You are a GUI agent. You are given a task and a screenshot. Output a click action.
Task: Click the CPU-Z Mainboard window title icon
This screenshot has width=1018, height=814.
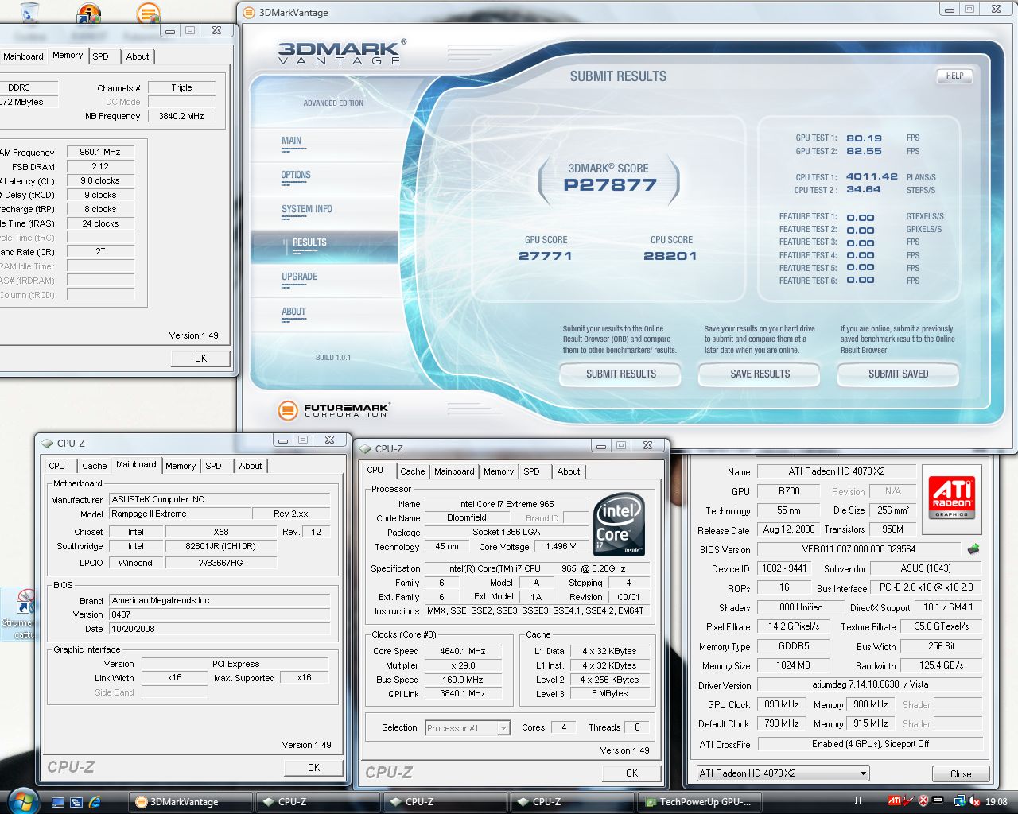[47, 444]
